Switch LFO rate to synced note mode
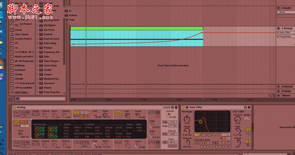The image size is (295, 155). [248, 133]
